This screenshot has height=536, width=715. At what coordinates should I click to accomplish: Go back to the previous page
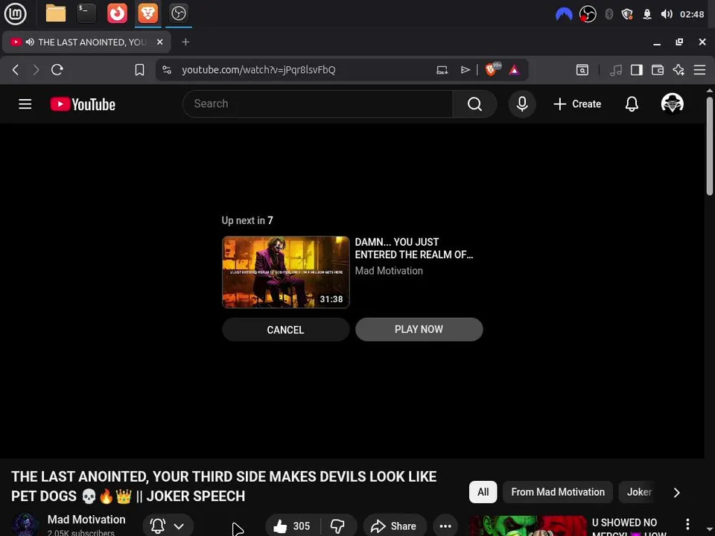pos(16,70)
